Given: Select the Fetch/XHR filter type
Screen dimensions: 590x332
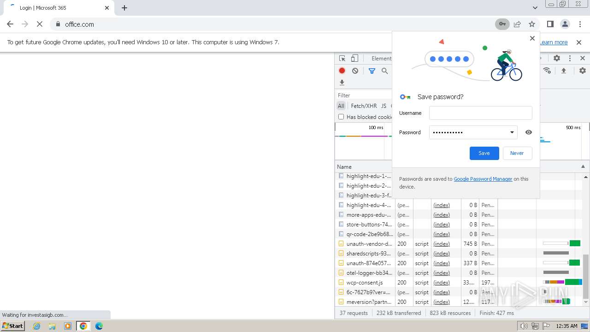Looking at the screenshot, I should 364,106.
